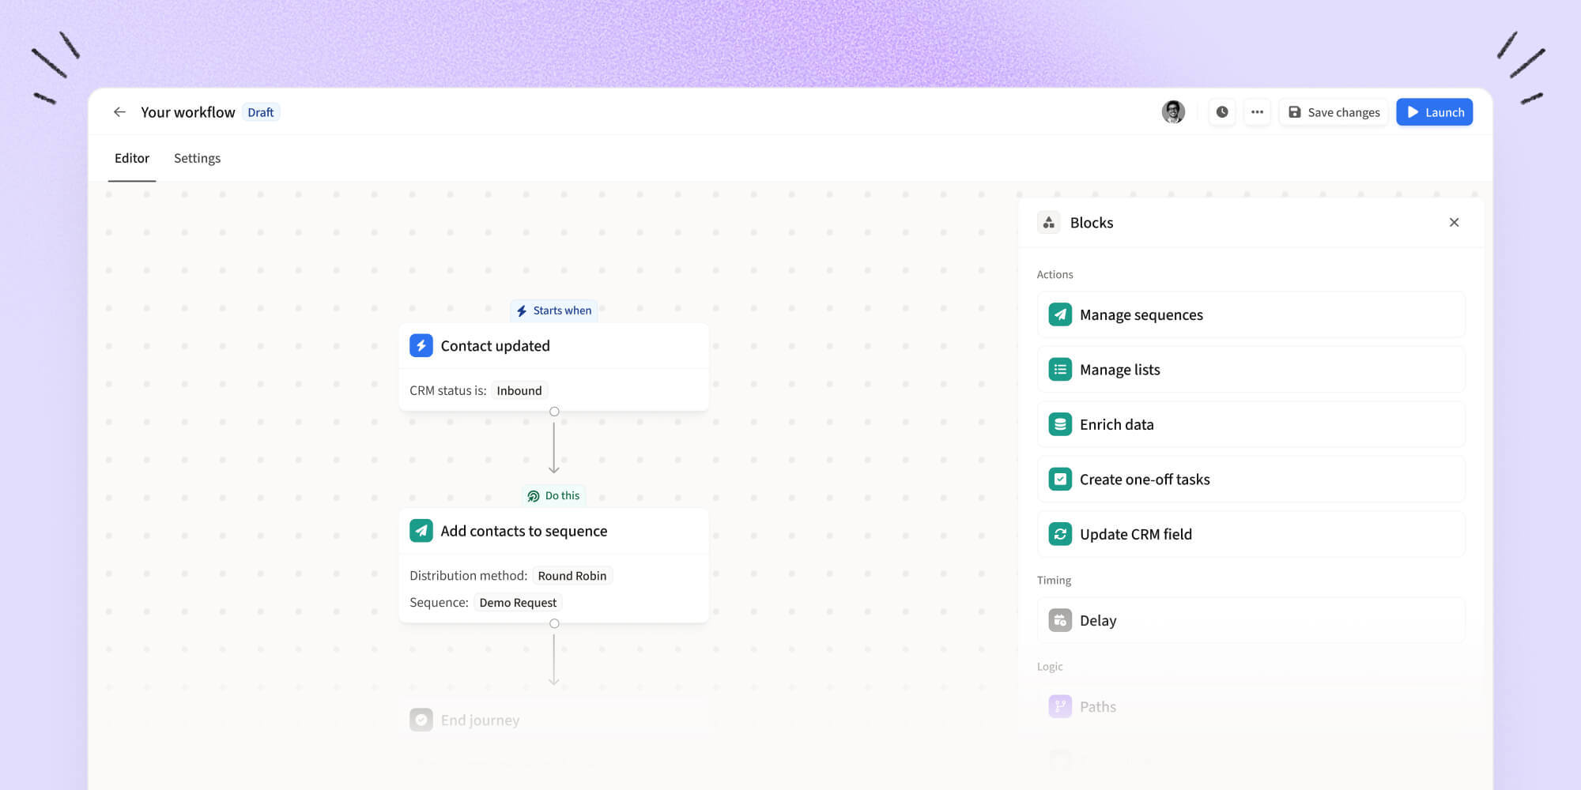Image resolution: width=1581 pixels, height=790 pixels.
Task: Change the Round Robin distribution method
Action: coord(572,575)
